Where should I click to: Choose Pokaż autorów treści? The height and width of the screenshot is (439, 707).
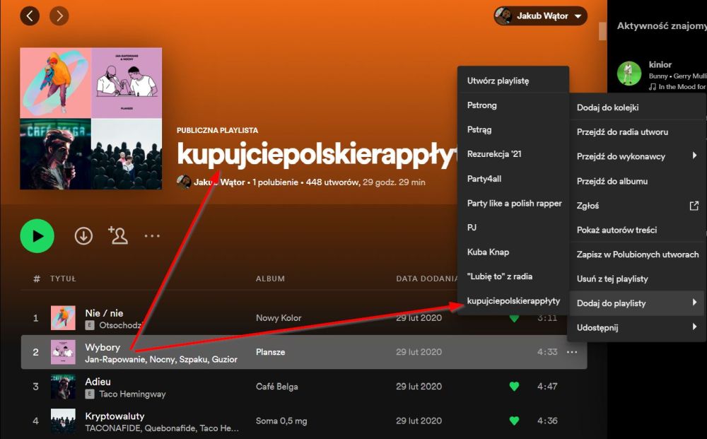637,230
